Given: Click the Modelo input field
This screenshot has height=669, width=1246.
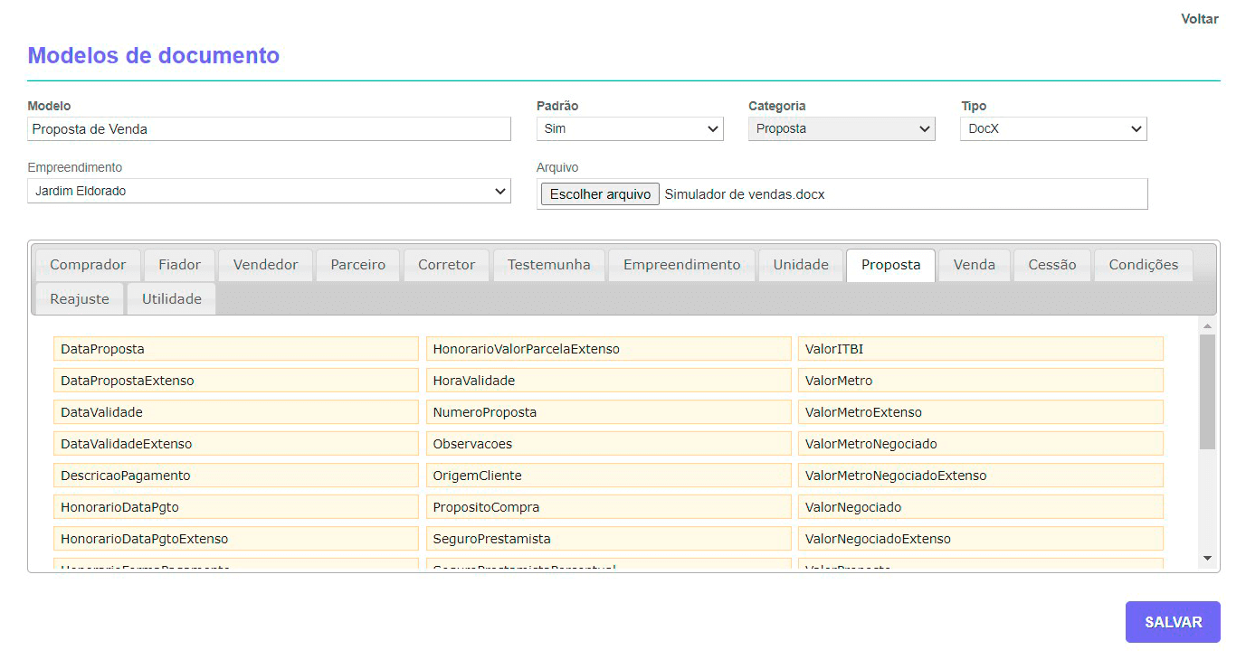Looking at the screenshot, I should (269, 128).
